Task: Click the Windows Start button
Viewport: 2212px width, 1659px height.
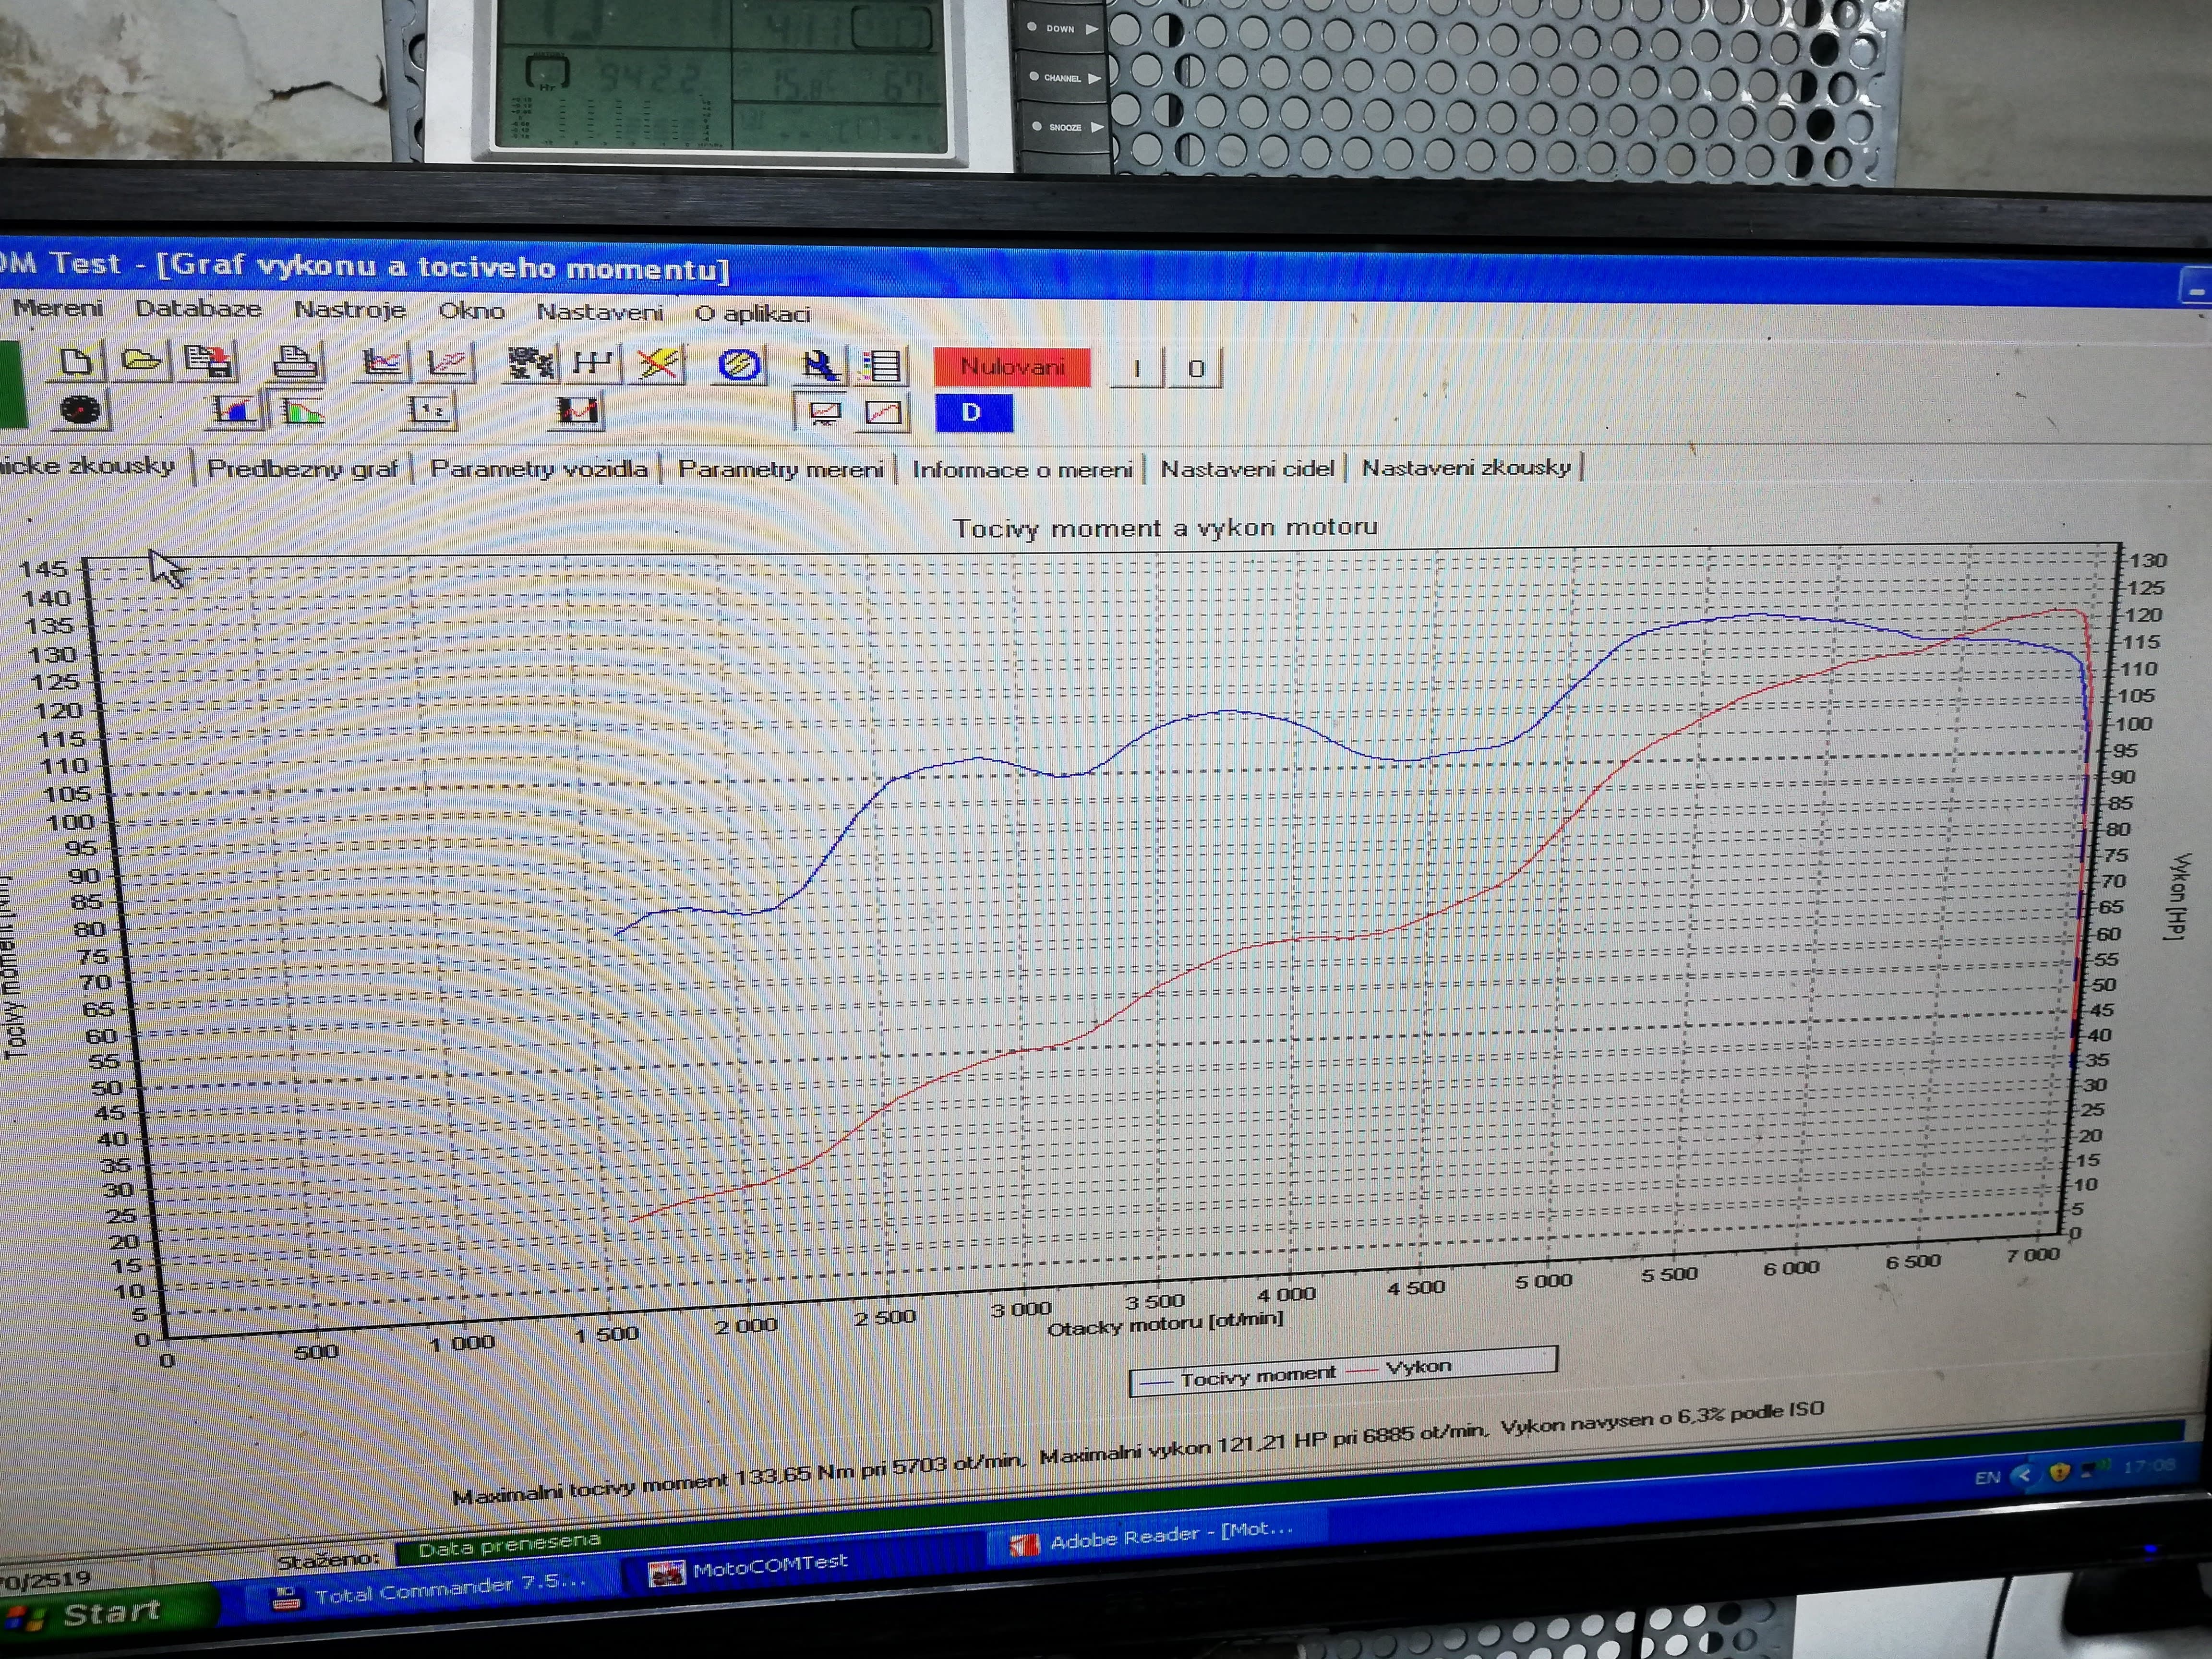Action: (108, 1614)
